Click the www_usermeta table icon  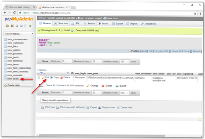pyautogui.click(x=5, y=75)
